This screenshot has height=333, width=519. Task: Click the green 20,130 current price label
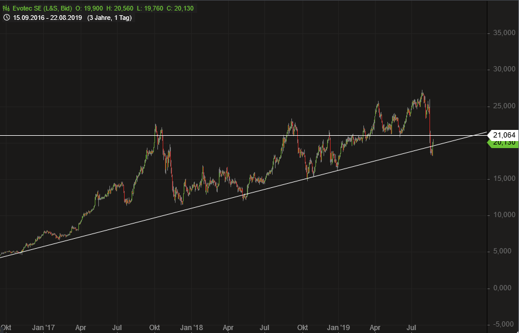[x=504, y=143]
